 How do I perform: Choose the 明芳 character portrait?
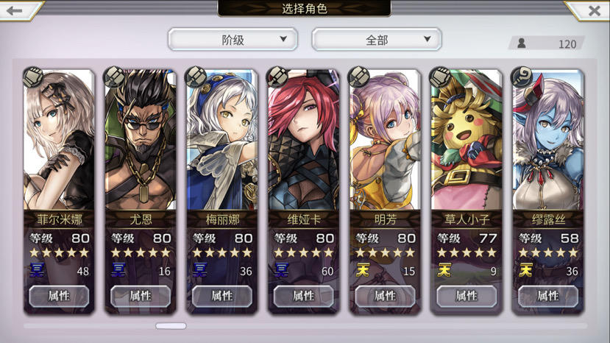pos(385,140)
